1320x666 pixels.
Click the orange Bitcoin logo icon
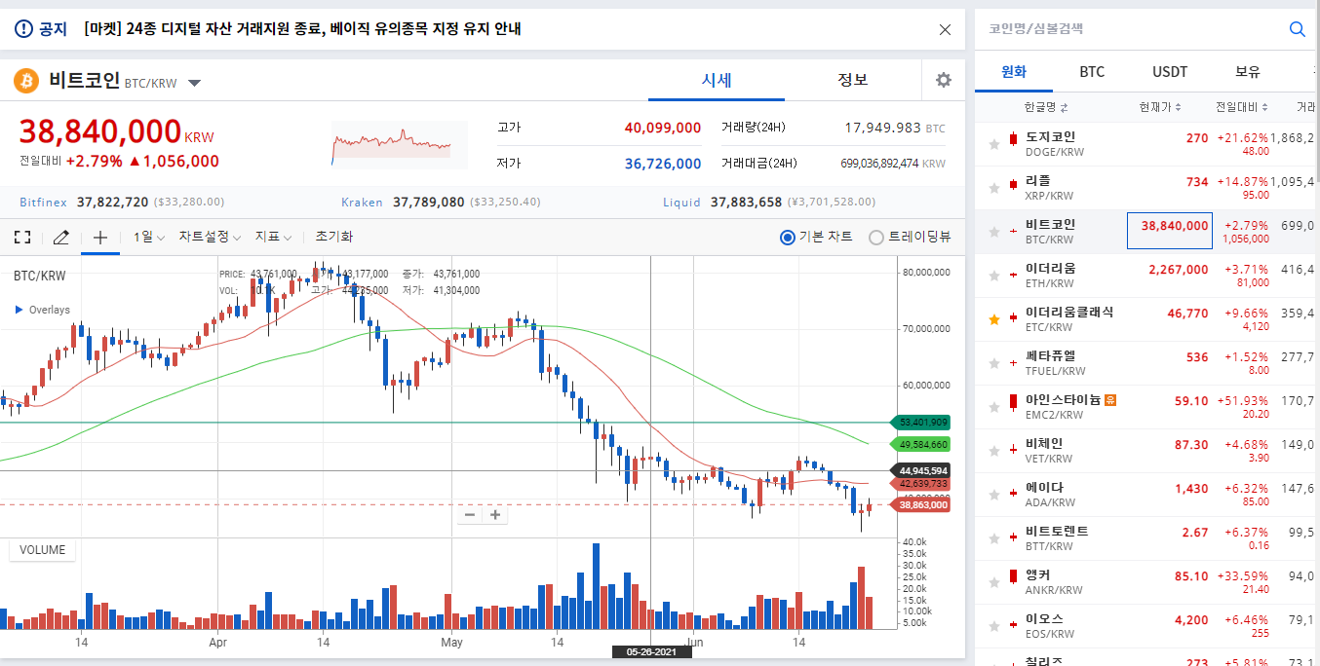[x=26, y=81]
